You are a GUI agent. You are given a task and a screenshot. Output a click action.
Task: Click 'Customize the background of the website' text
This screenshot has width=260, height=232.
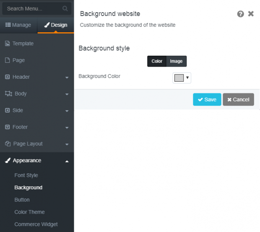tap(127, 25)
